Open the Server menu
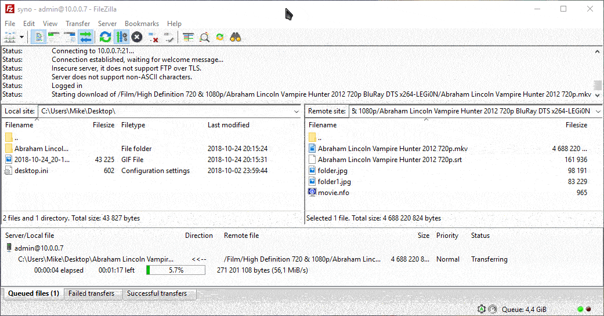Screen dimensions: 604x316 [x=107, y=24]
